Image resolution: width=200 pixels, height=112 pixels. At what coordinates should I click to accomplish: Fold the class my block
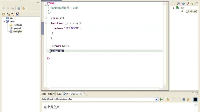(46, 18)
